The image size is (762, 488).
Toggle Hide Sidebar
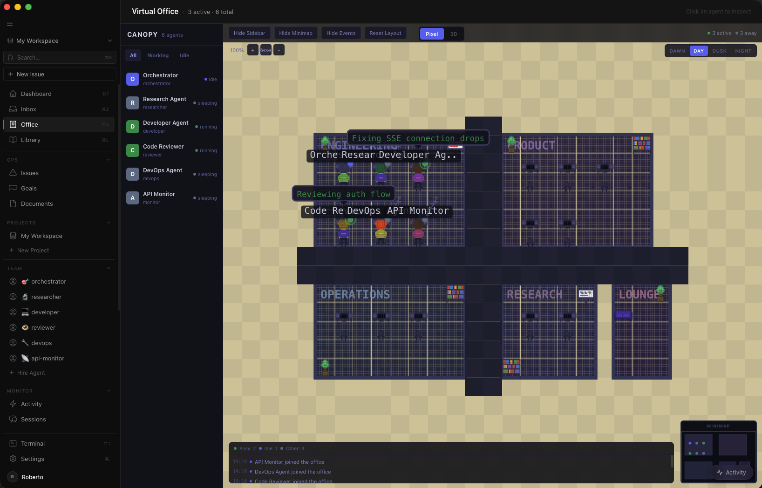coord(250,33)
